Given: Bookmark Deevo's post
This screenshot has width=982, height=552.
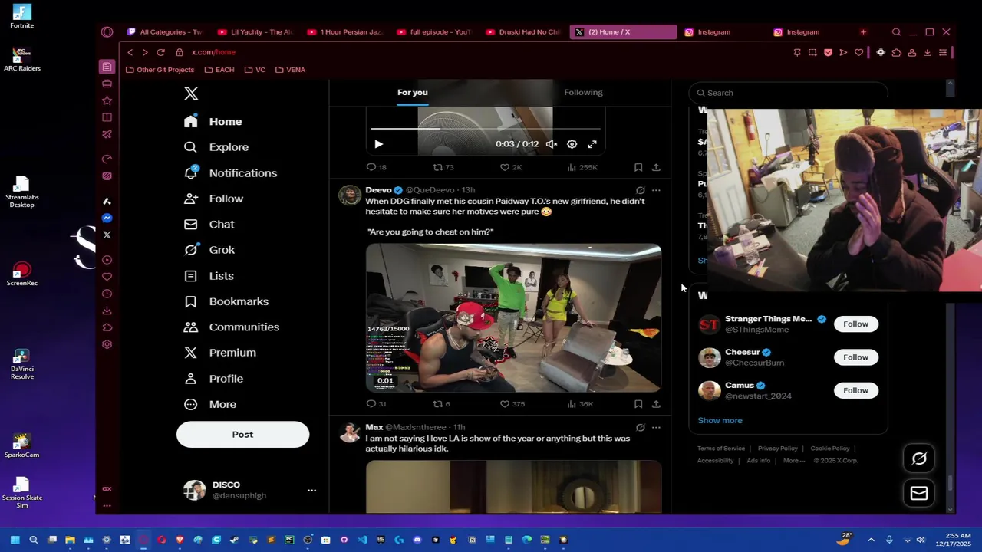Looking at the screenshot, I should click(638, 404).
